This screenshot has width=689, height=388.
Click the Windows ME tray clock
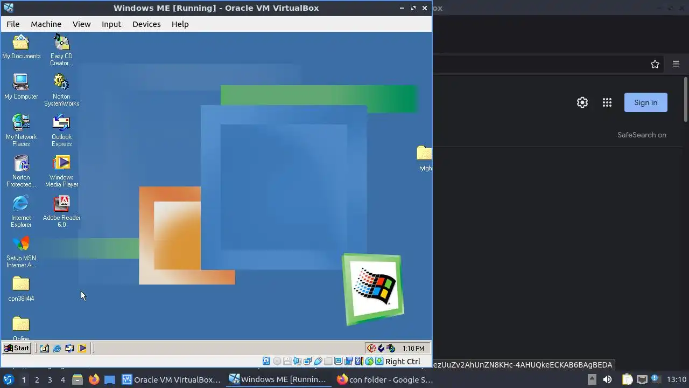tap(413, 349)
